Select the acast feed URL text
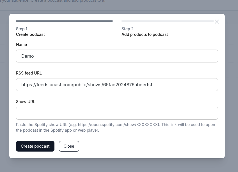 coord(87,85)
